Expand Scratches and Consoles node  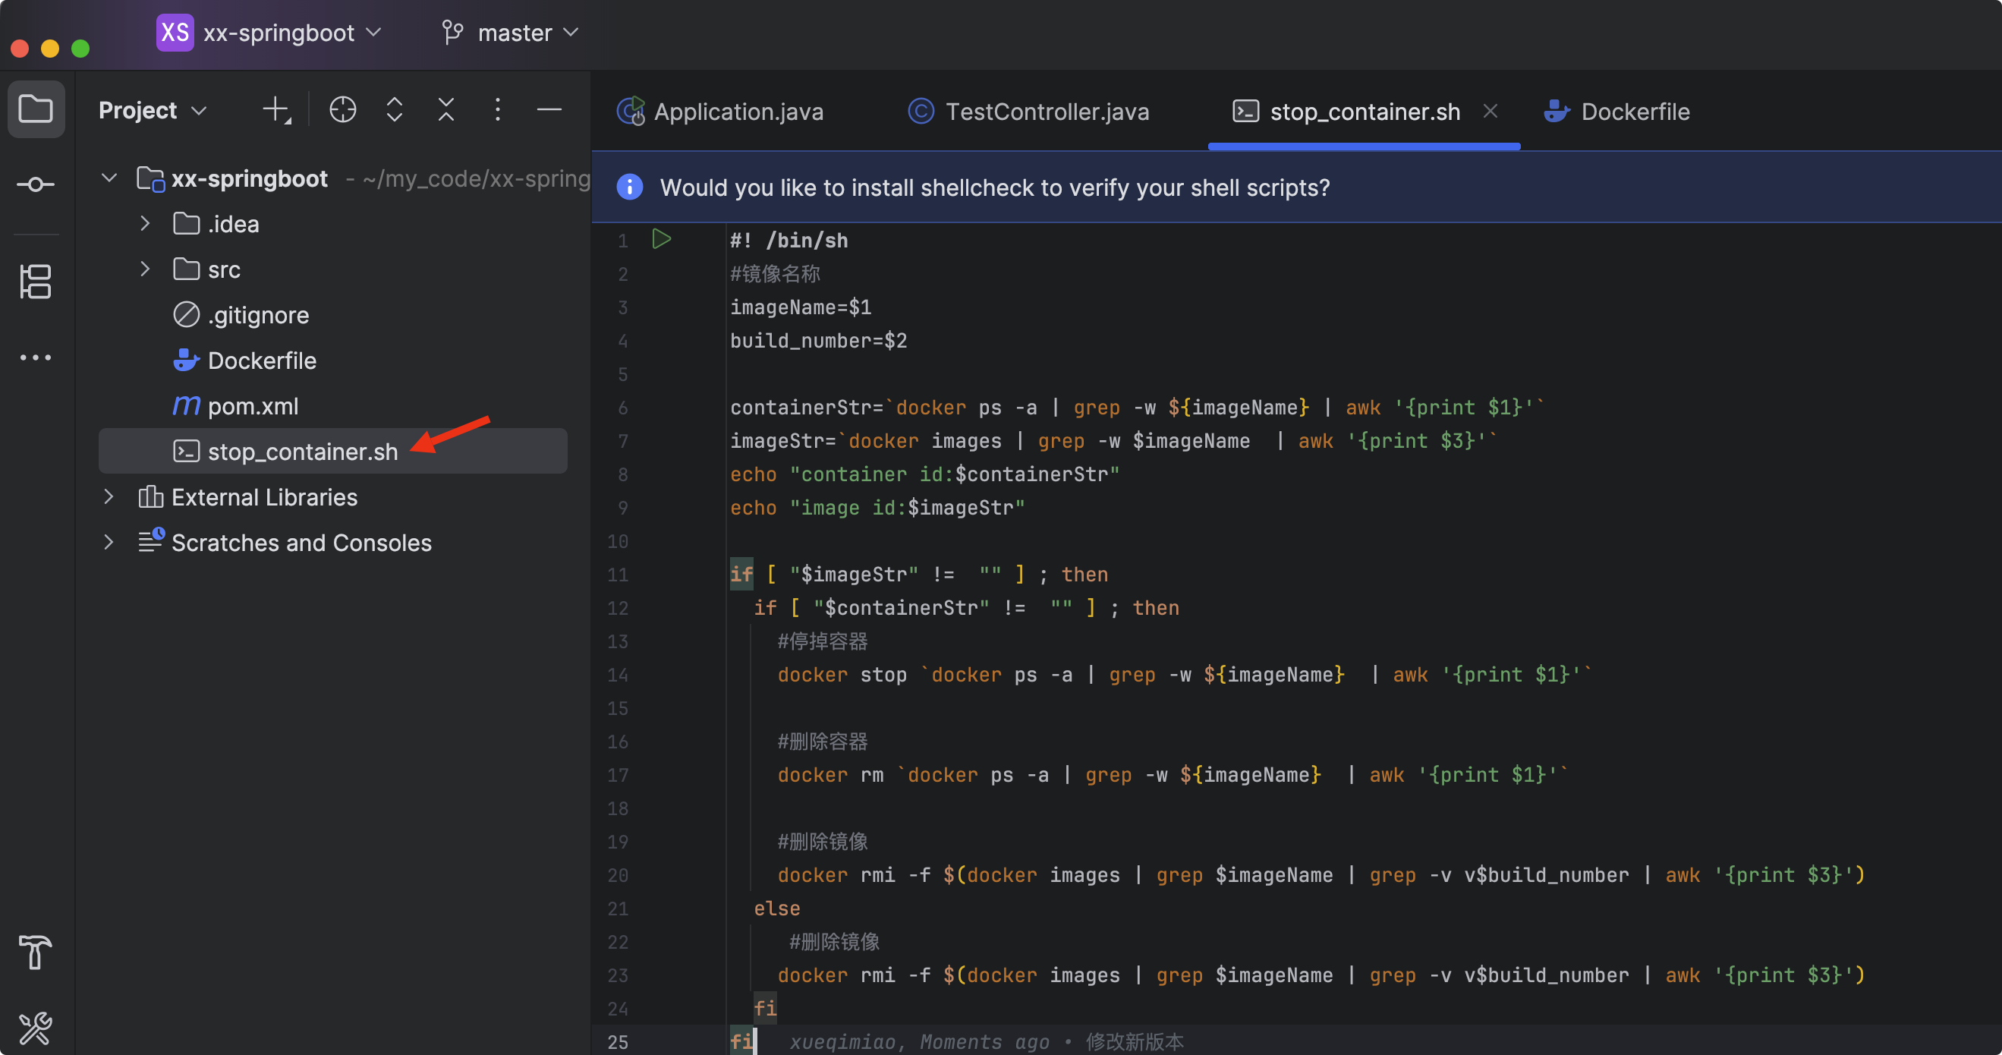pos(109,542)
